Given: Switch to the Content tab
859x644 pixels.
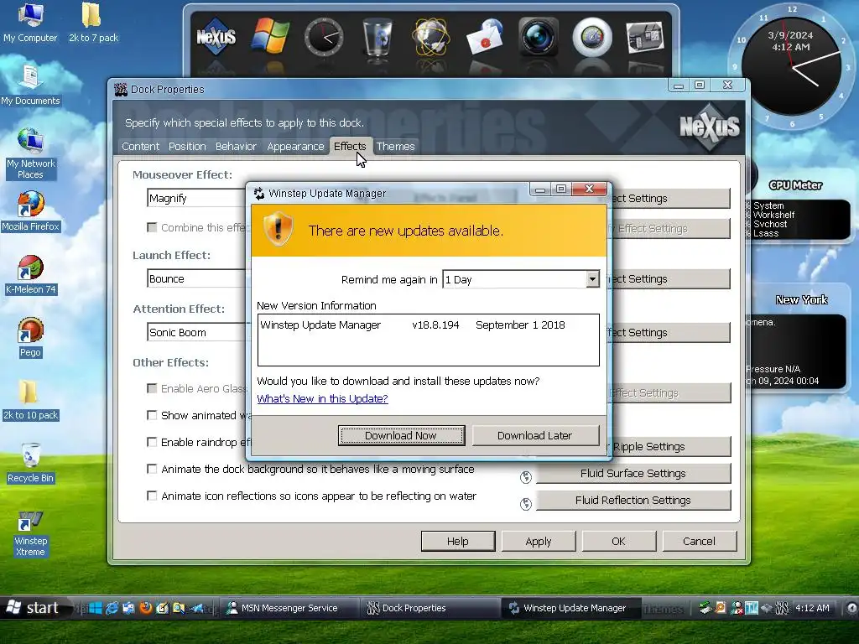Looking at the screenshot, I should [140, 146].
